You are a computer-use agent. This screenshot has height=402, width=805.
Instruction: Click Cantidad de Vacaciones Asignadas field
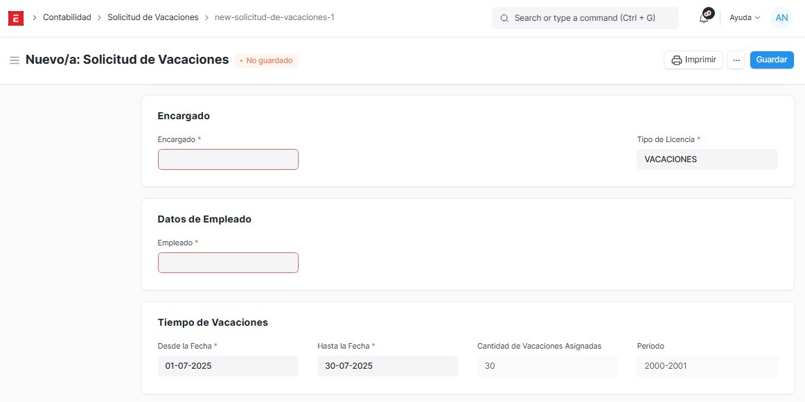point(547,366)
